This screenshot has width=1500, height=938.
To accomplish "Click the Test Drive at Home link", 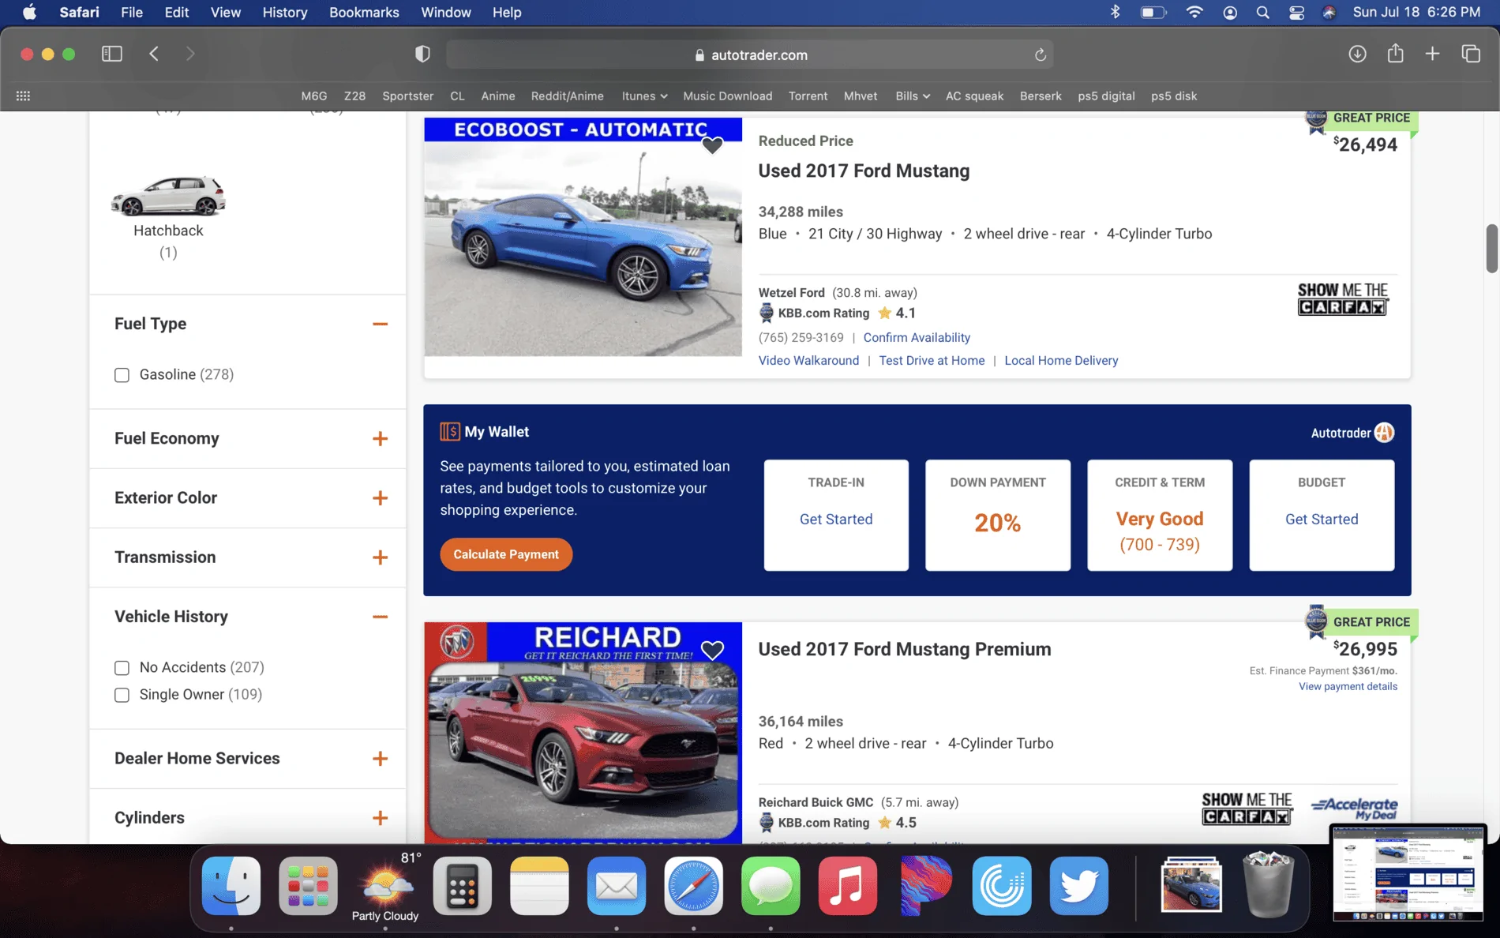I will (x=932, y=360).
